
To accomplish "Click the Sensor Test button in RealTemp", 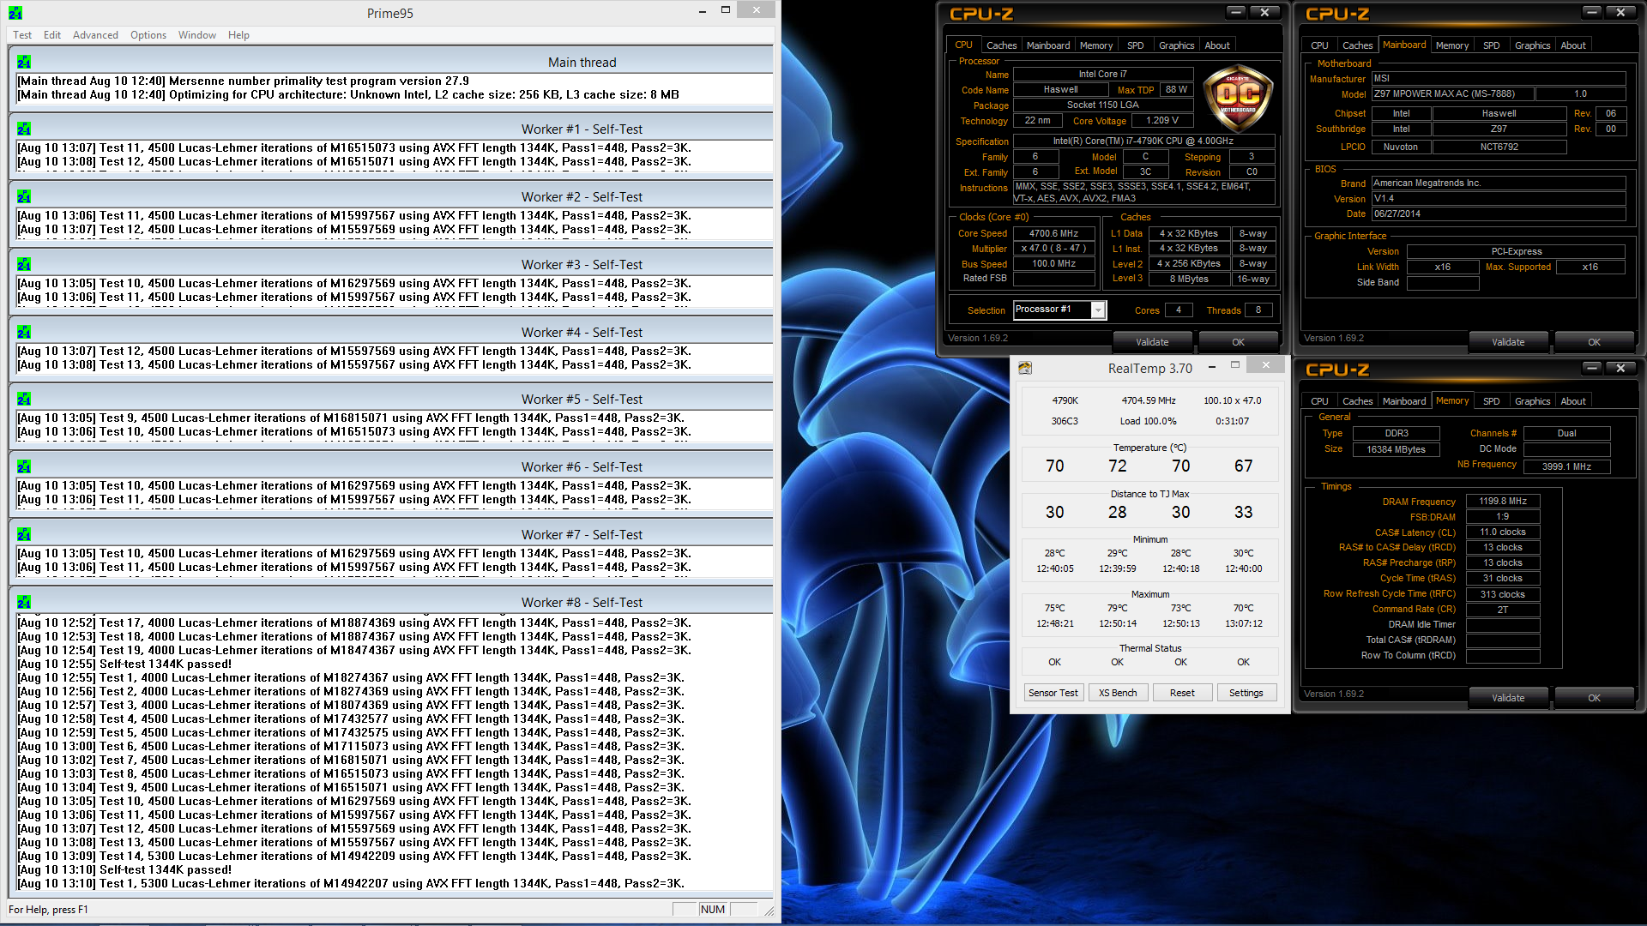I will click(1053, 693).
